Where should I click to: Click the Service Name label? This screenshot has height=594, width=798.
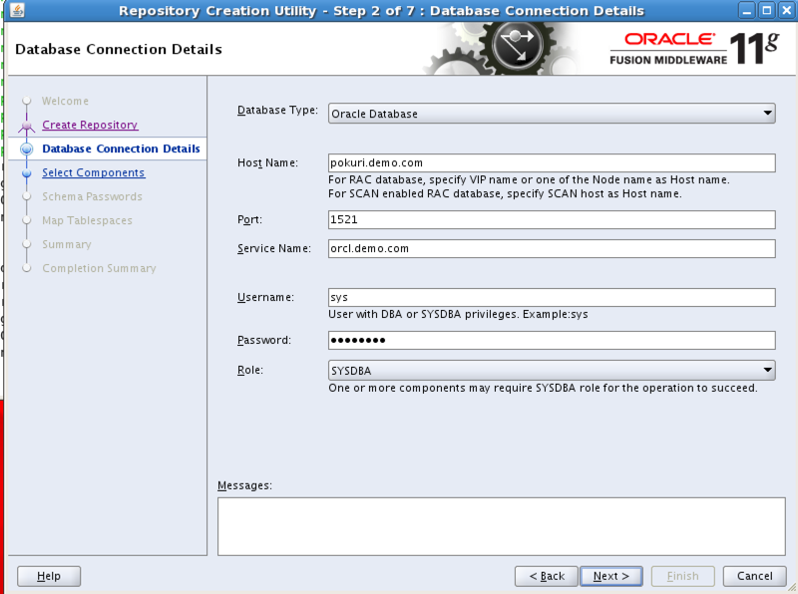click(x=273, y=248)
